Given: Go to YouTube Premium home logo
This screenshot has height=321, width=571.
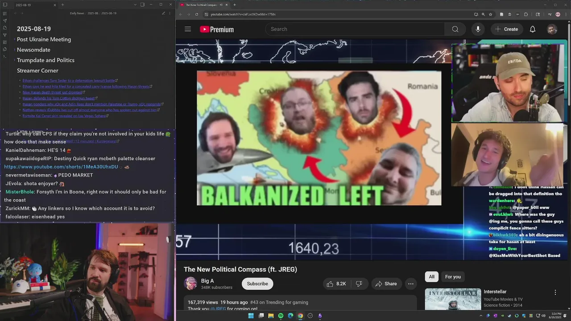Looking at the screenshot, I should [217, 29].
